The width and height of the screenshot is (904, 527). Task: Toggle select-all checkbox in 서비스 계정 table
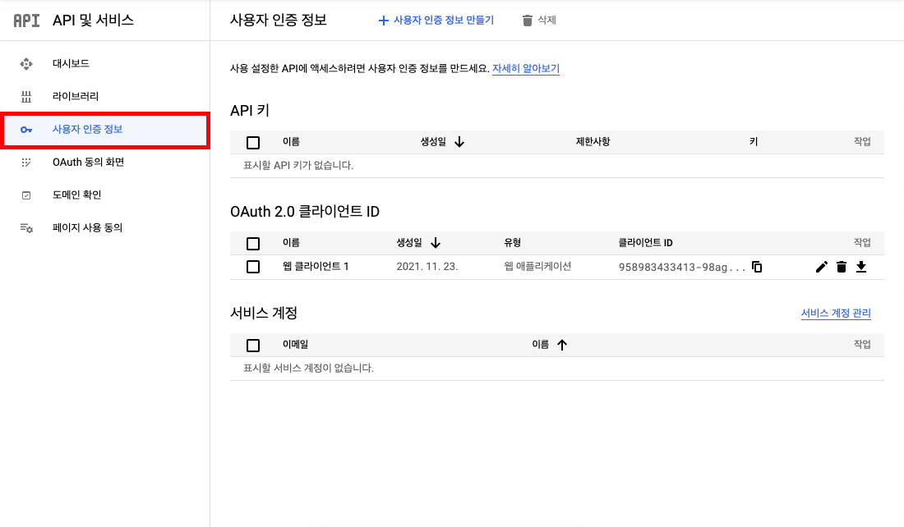[253, 346]
